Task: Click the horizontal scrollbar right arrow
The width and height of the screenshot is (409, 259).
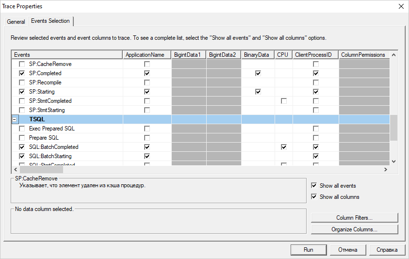Action: (386, 169)
